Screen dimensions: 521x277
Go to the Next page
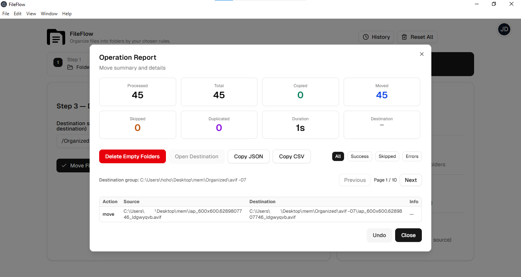coord(411,180)
